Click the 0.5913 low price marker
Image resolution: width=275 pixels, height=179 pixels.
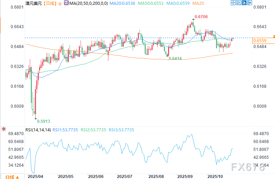click(x=44, y=121)
